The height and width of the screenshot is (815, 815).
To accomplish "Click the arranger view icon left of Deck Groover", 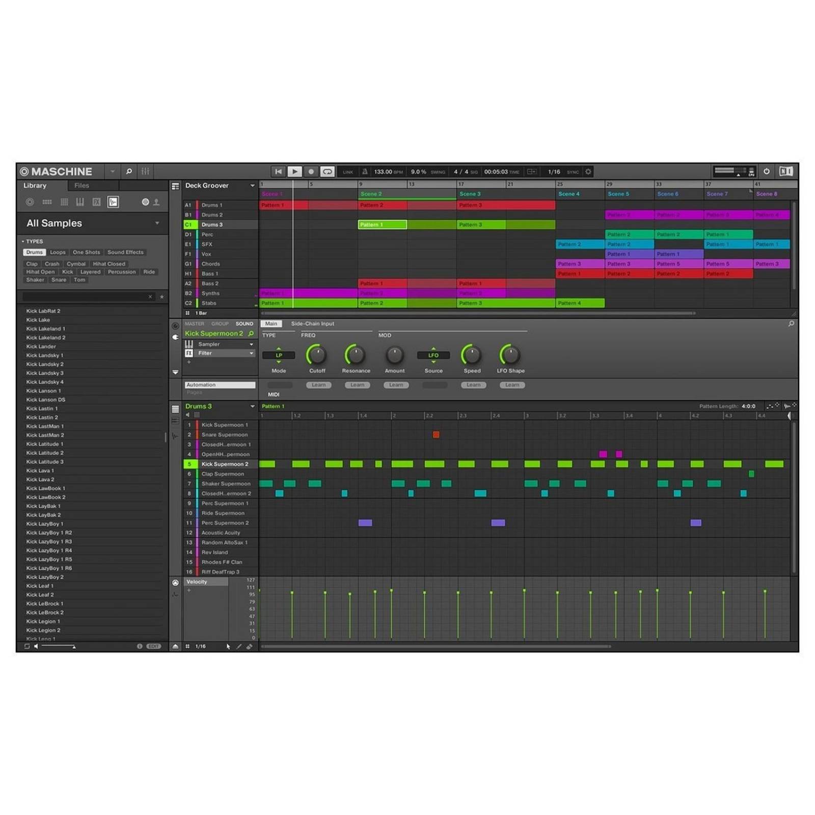I will [175, 186].
